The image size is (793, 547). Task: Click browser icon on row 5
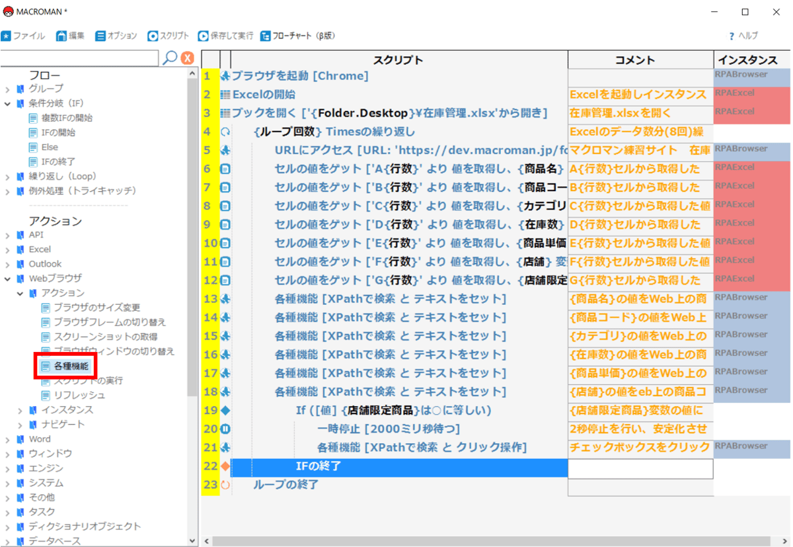(x=225, y=150)
